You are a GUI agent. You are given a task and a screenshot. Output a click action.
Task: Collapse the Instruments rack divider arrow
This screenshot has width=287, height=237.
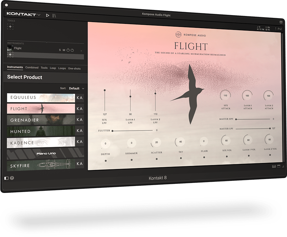pyautogui.click(x=46, y=42)
